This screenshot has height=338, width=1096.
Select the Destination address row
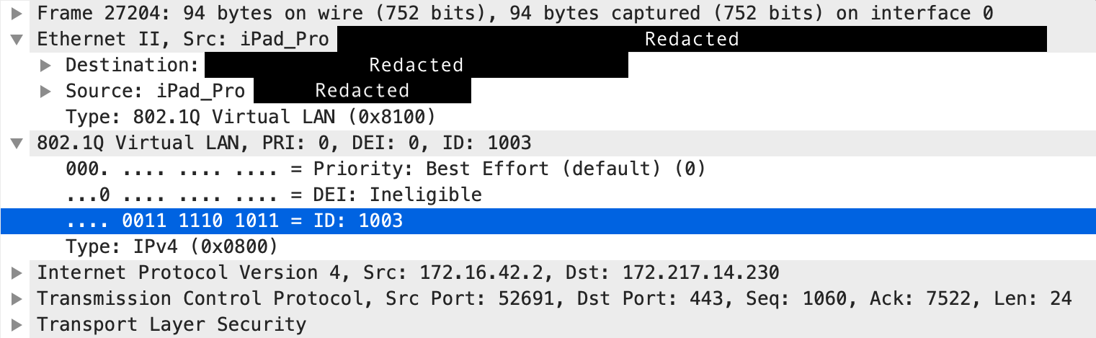pyautogui.click(x=548, y=65)
